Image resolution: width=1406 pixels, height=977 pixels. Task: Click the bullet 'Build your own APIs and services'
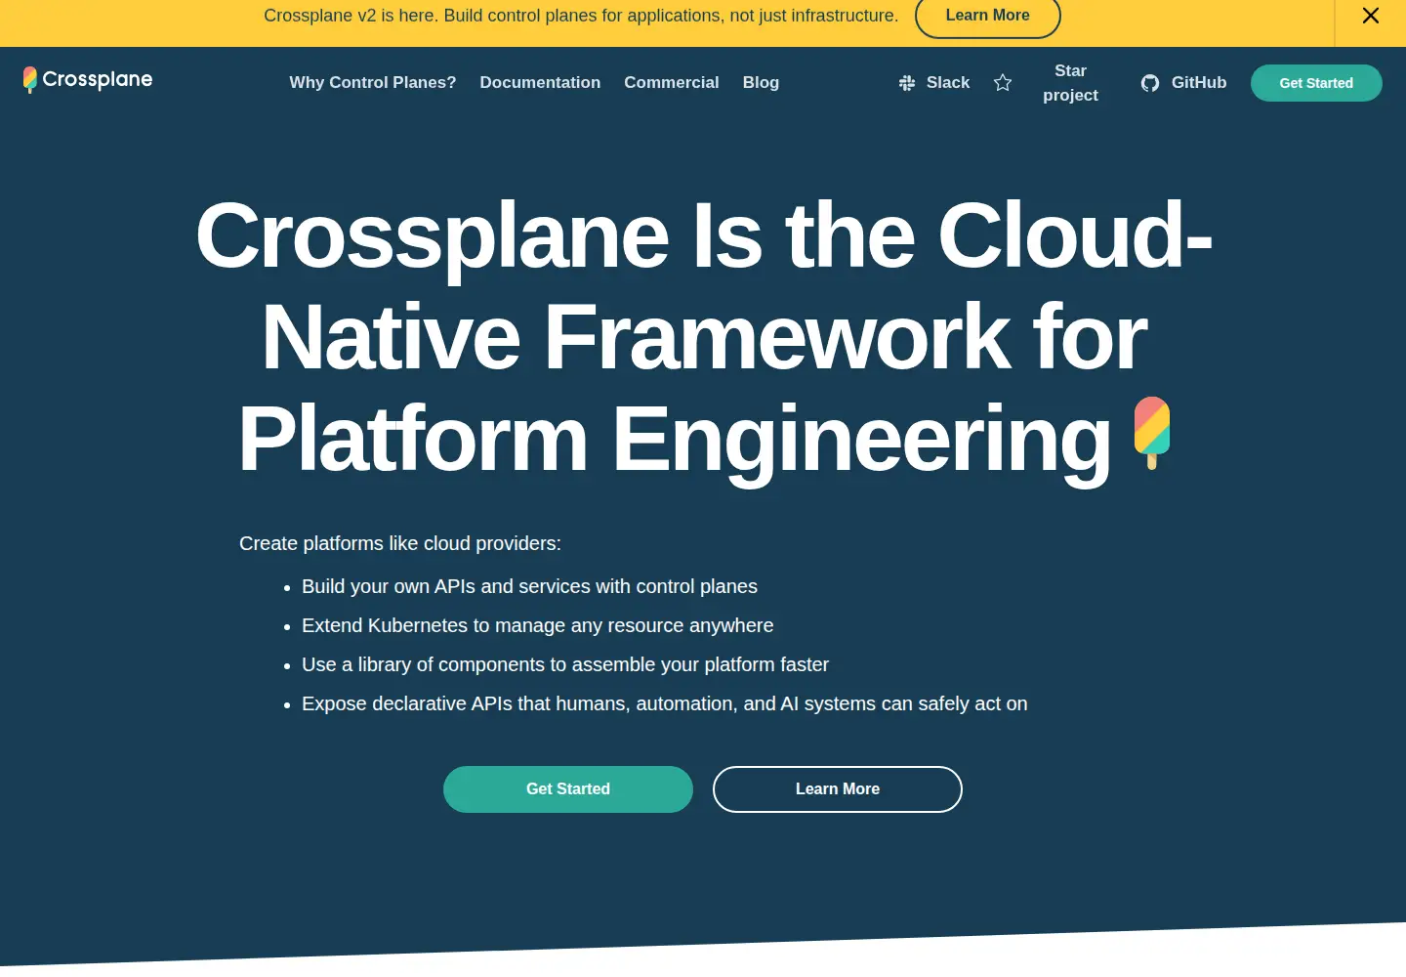tap(529, 586)
